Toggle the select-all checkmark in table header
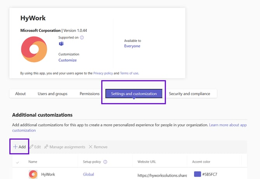 pyautogui.click(x=17, y=162)
